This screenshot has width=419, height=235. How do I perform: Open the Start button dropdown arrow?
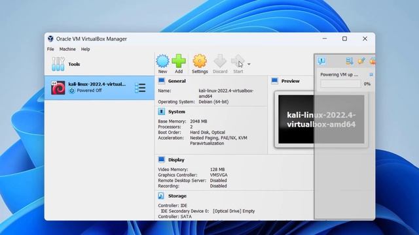(249, 64)
